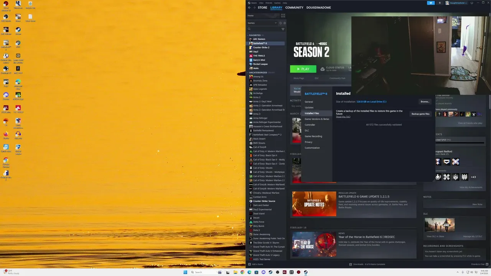Toggle the library grid view icon beside Home
This screenshot has height=276, width=491.
283,16
